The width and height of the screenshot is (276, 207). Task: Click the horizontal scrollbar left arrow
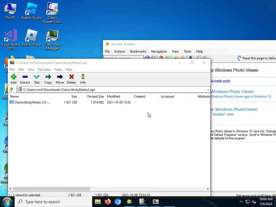pos(11,189)
